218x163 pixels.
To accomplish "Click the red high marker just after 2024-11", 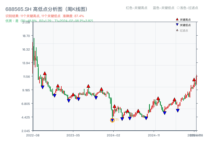I will [158, 98].
